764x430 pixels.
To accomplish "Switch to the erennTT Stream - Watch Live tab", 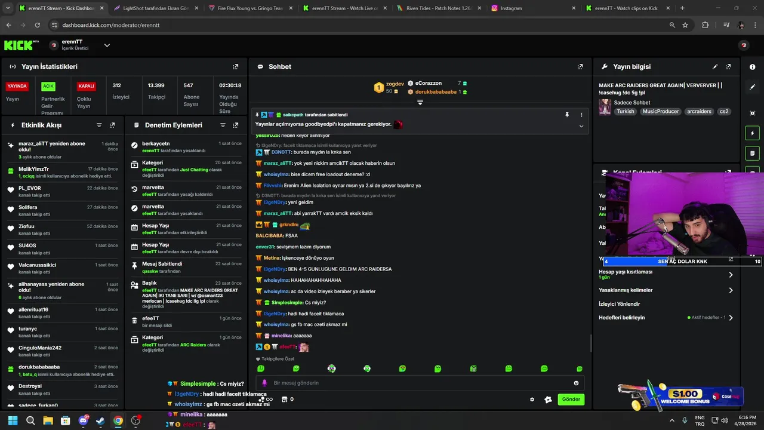I will [344, 8].
